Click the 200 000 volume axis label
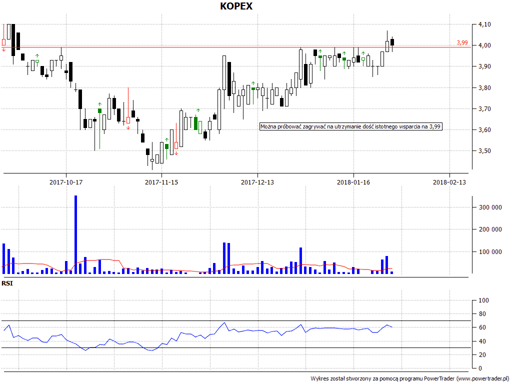This screenshot has width=512, height=384. tap(490, 229)
